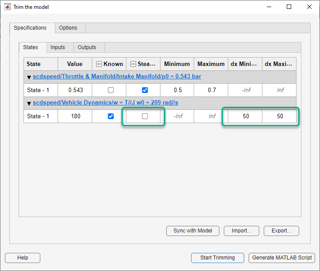The width and height of the screenshot is (320, 271).
Task: Click the dx Mini... column header
Action: (x=245, y=64)
